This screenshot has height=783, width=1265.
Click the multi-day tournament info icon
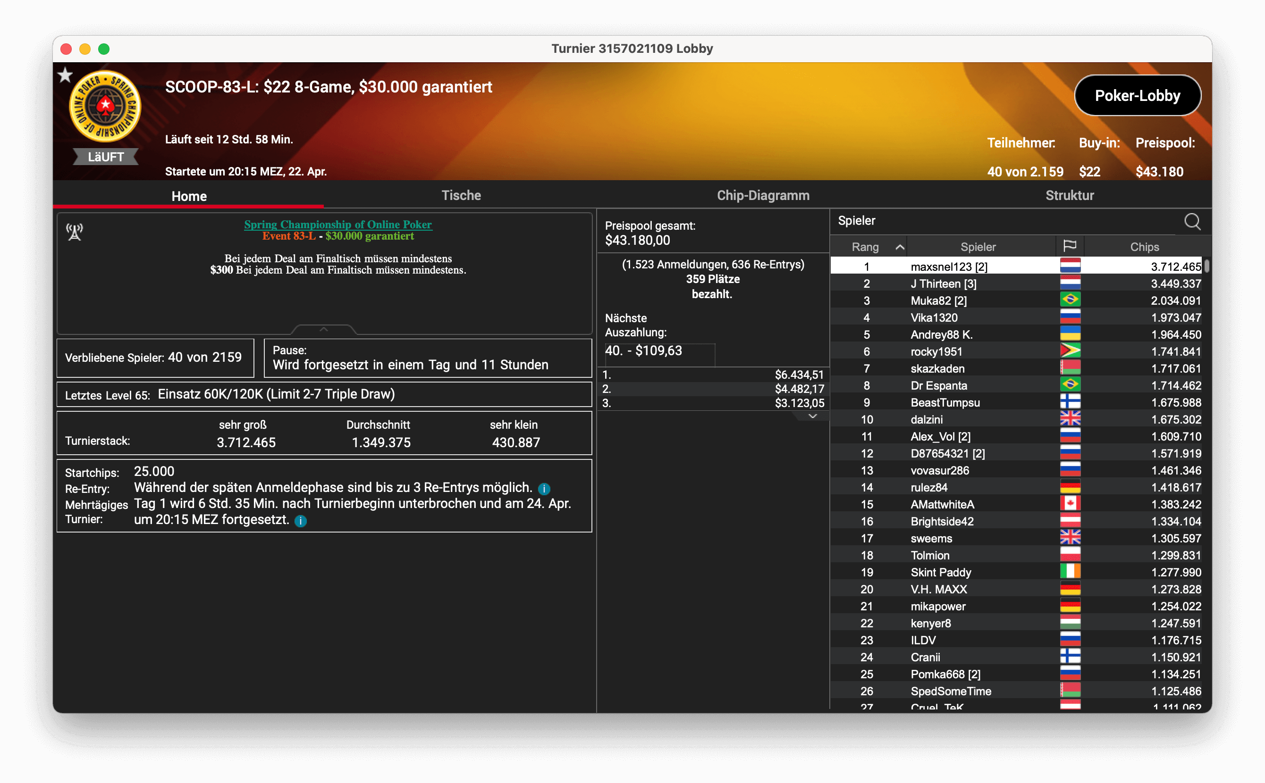(x=301, y=521)
